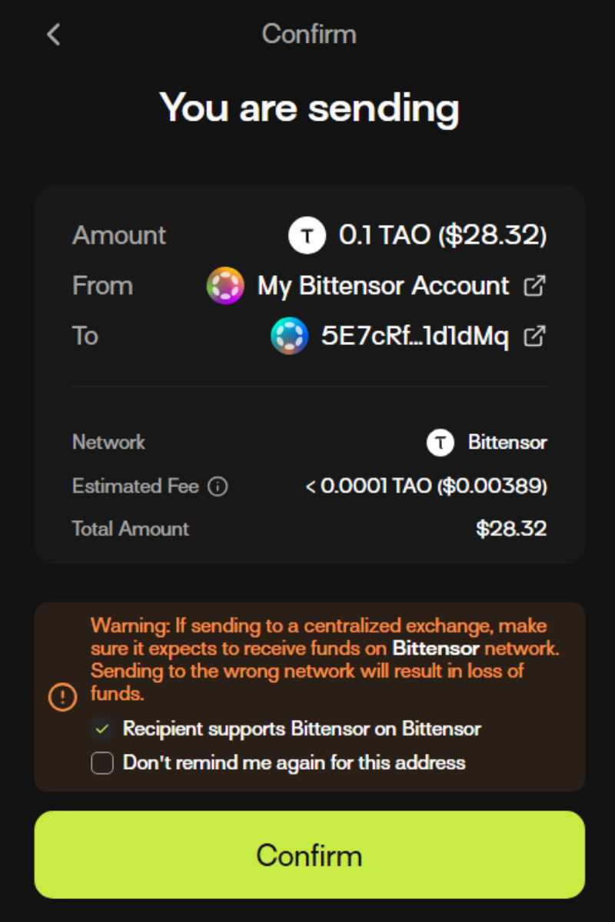Click the Total Amount $28.32 value

coord(511,529)
